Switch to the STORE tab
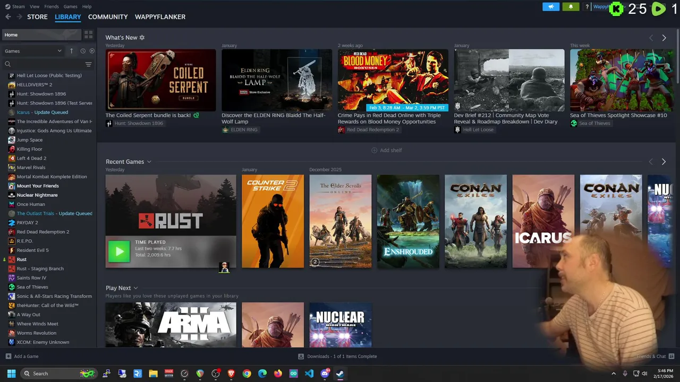The width and height of the screenshot is (680, 382). tap(37, 17)
